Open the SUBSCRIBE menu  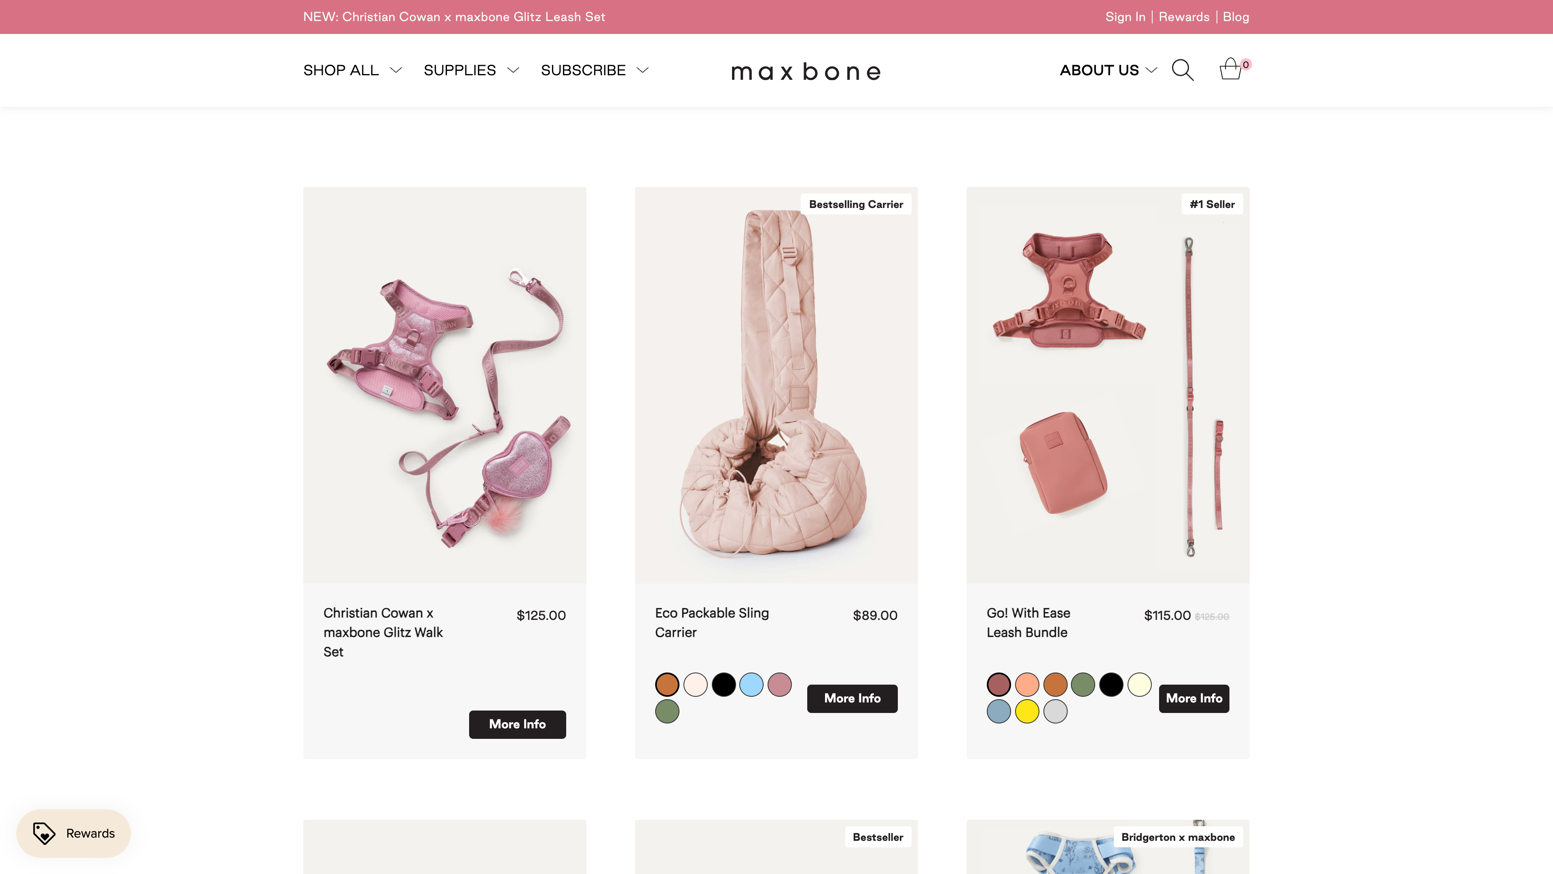[595, 70]
